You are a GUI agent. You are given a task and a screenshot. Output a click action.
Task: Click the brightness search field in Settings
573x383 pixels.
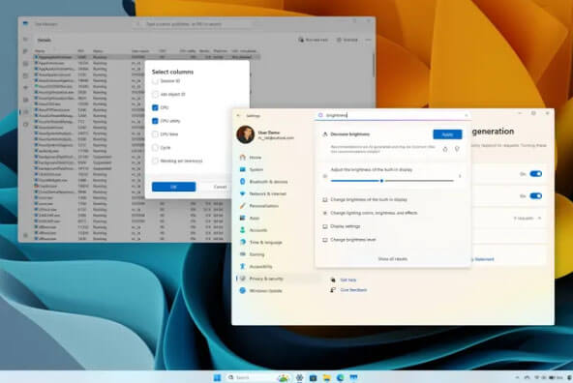coord(393,115)
